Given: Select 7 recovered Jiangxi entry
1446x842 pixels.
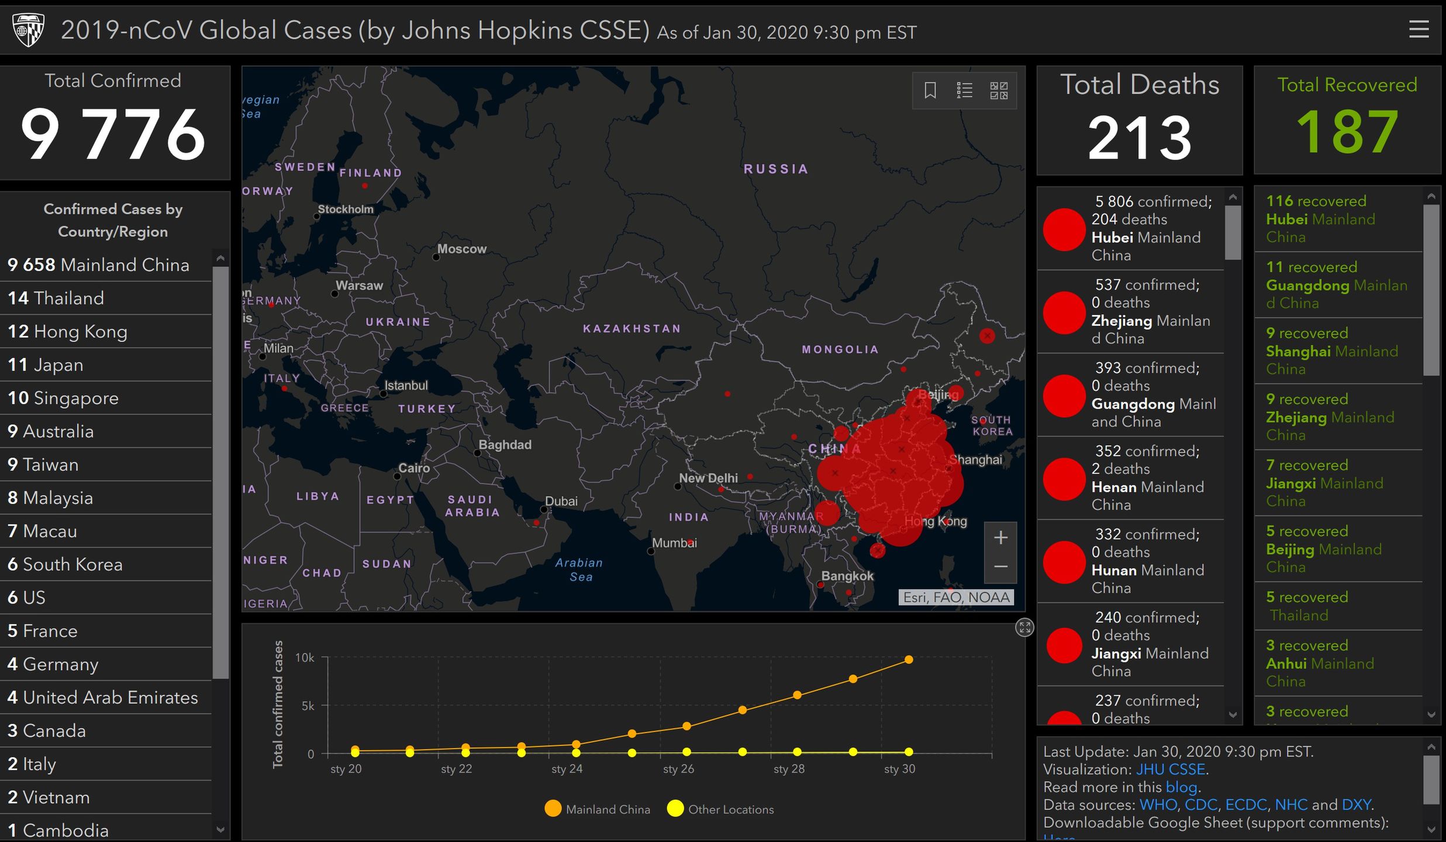Looking at the screenshot, I should coord(1338,484).
